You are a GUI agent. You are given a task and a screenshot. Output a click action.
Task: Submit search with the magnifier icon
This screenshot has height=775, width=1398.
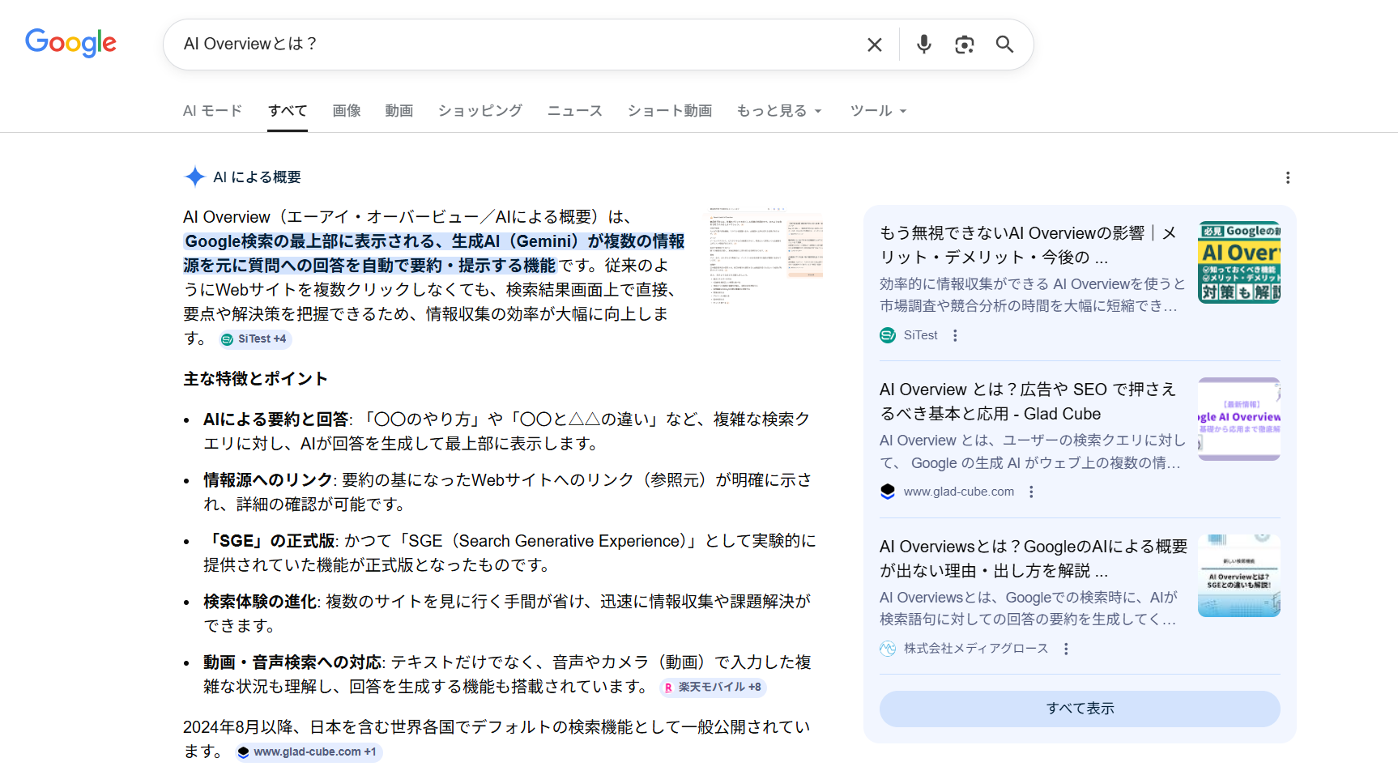(x=1005, y=45)
